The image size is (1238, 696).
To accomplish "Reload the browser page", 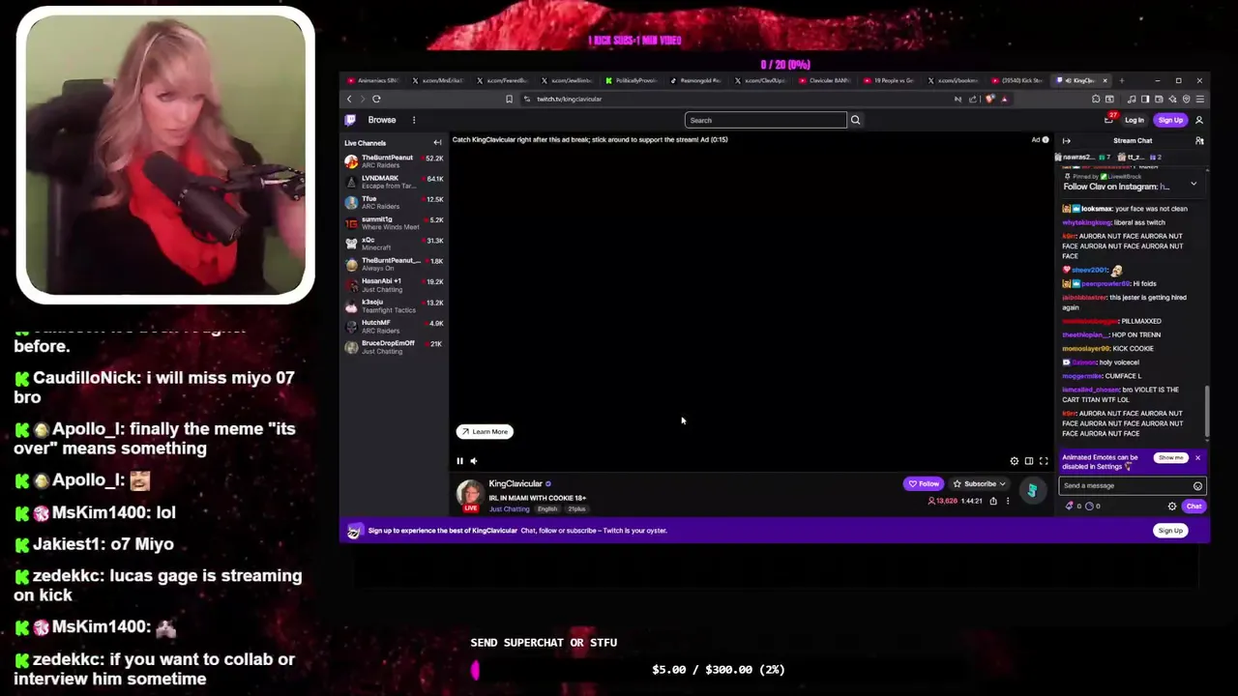I will pyautogui.click(x=376, y=99).
